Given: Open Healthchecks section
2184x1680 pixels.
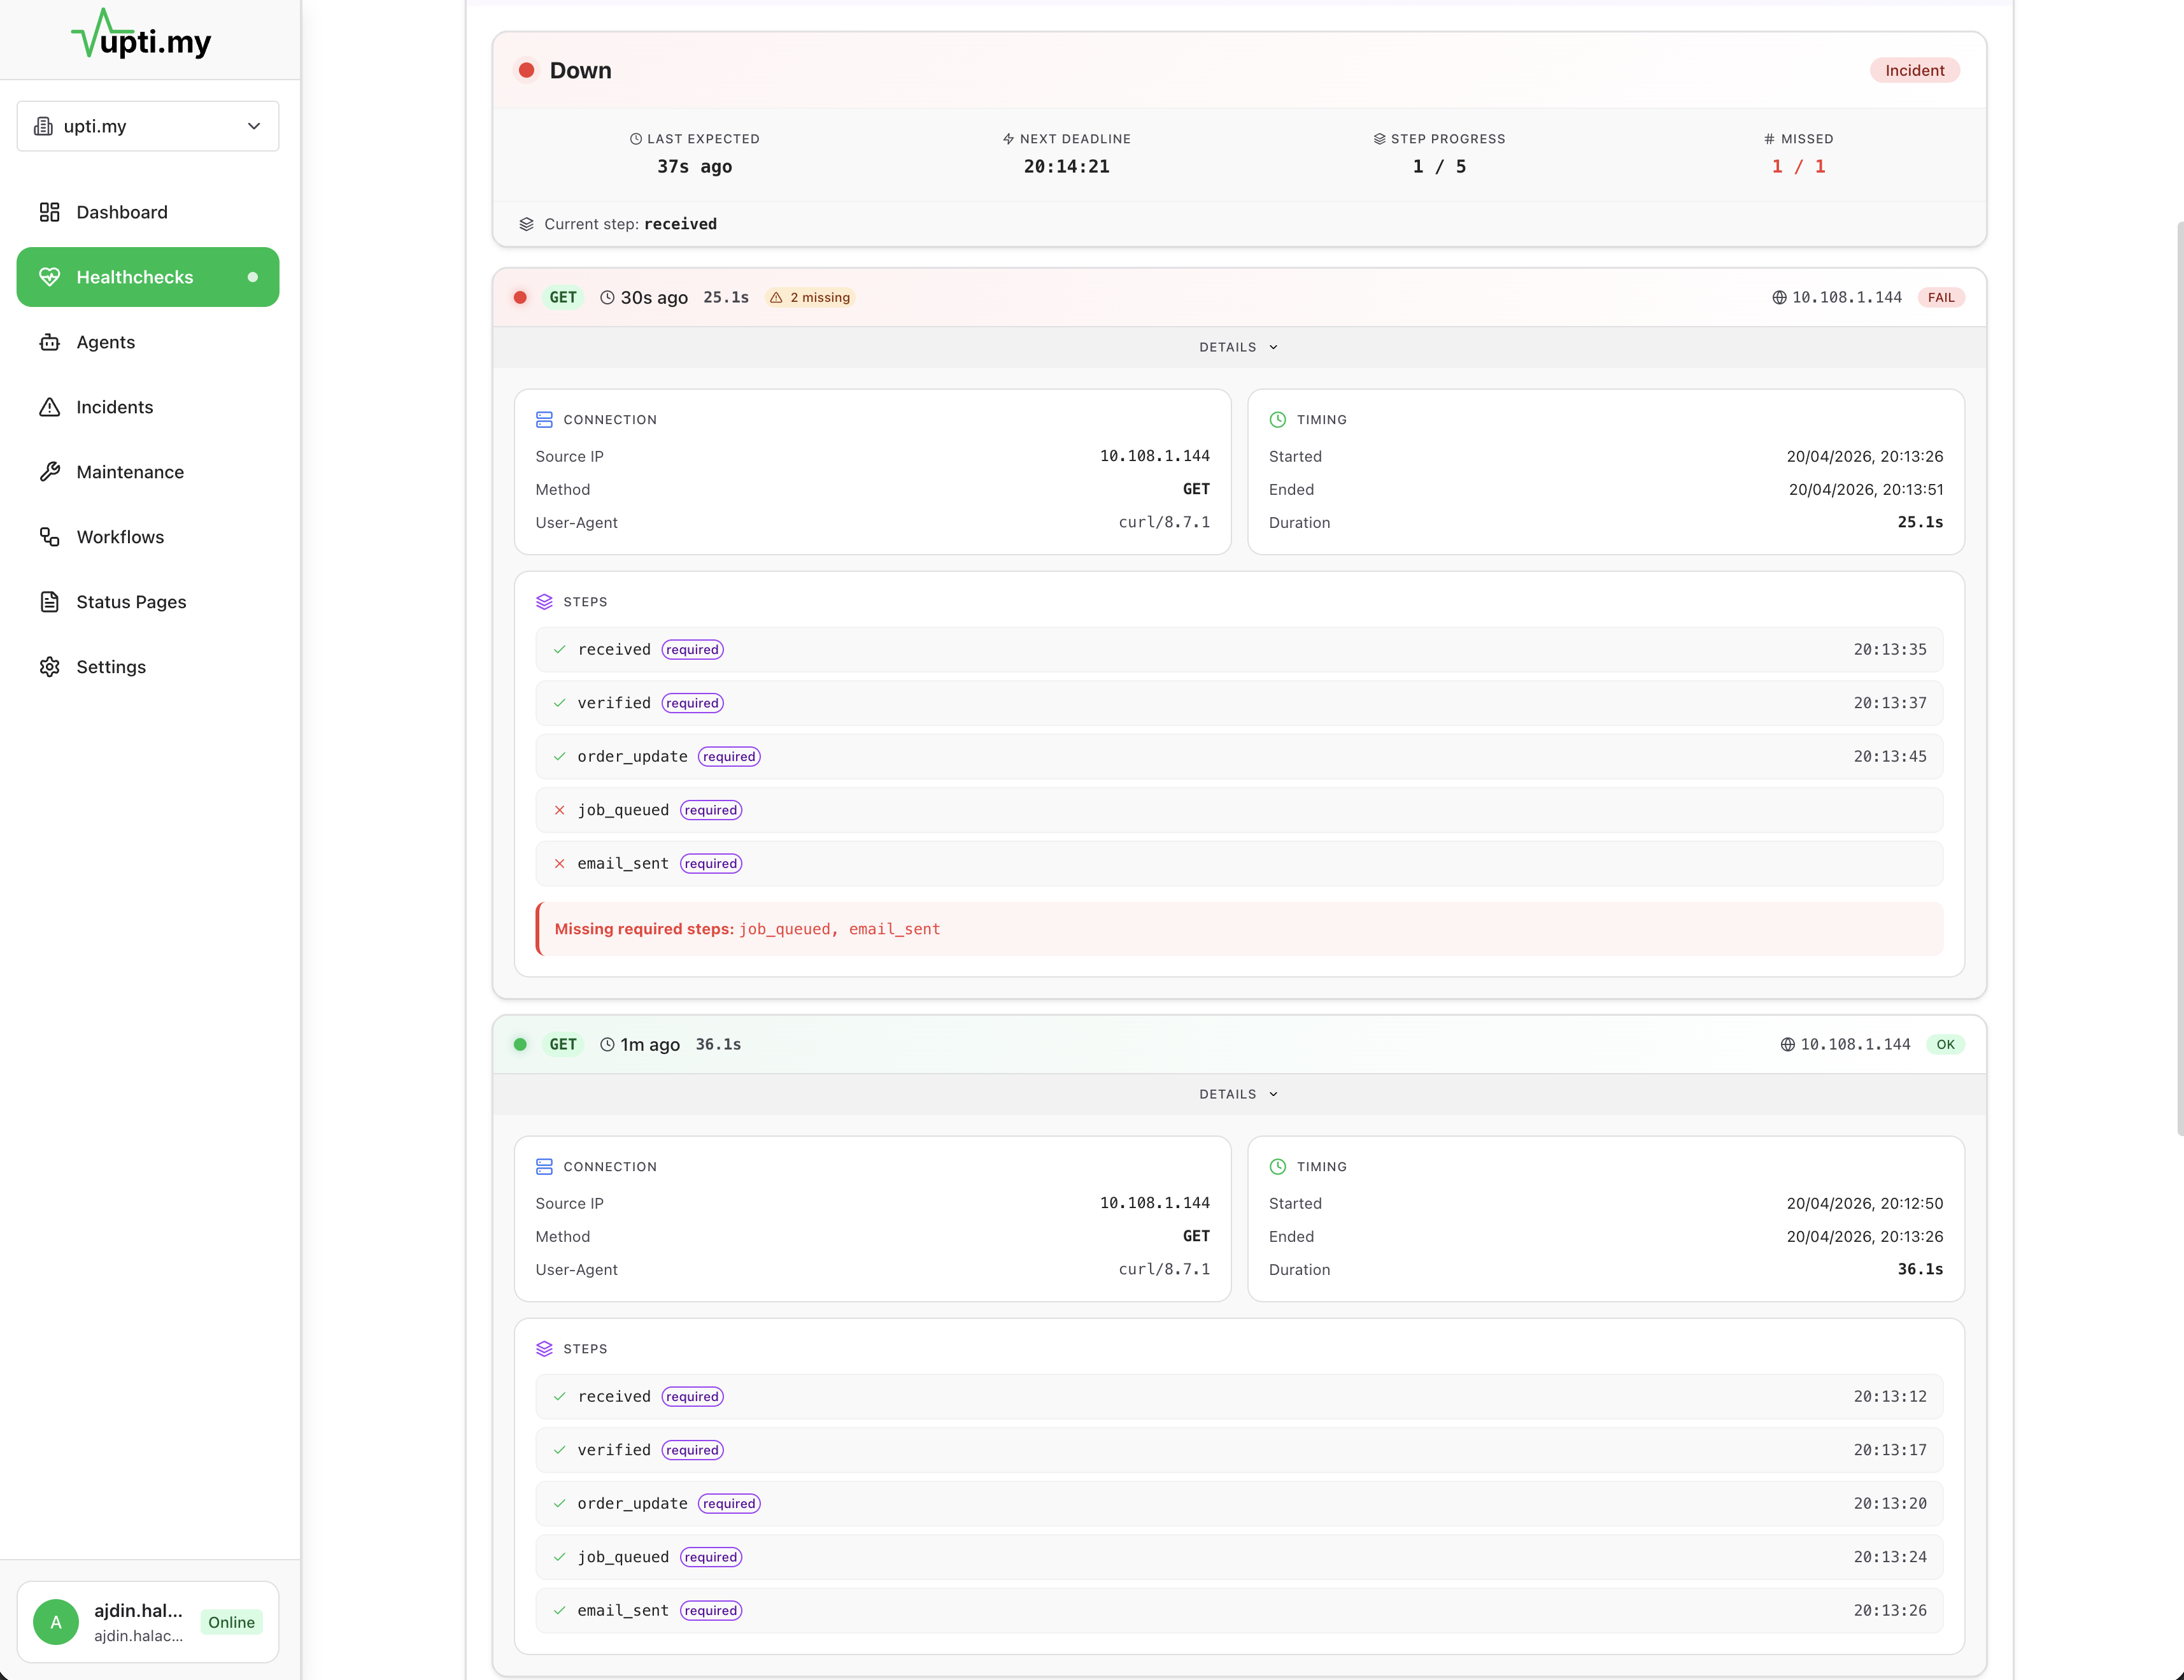Looking at the screenshot, I should 148,277.
